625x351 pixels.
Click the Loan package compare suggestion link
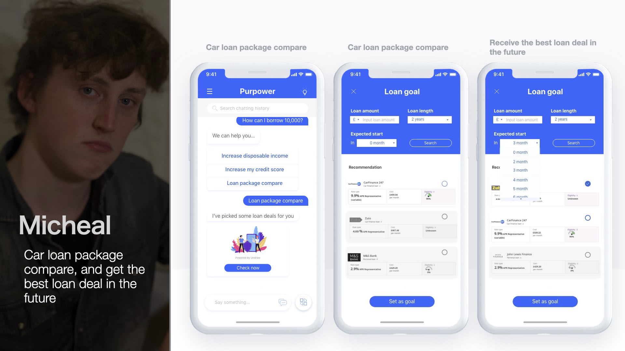pyautogui.click(x=255, y=183)
